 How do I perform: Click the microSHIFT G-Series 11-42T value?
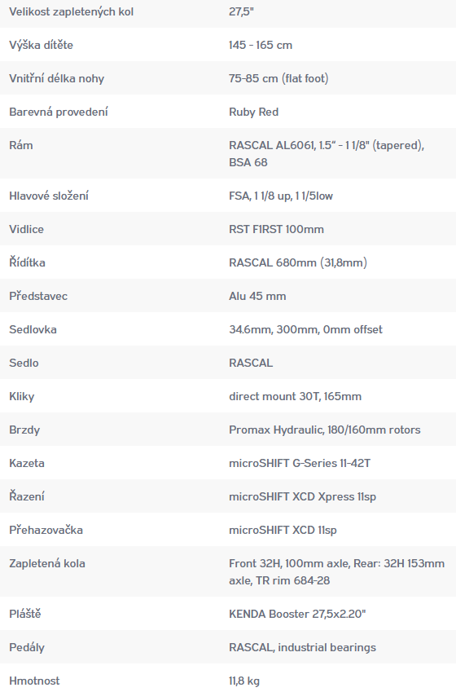(300, 464)
